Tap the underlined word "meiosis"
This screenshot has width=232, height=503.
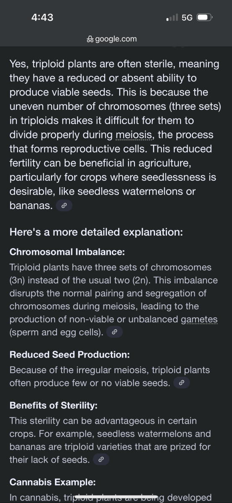point(130,135)
